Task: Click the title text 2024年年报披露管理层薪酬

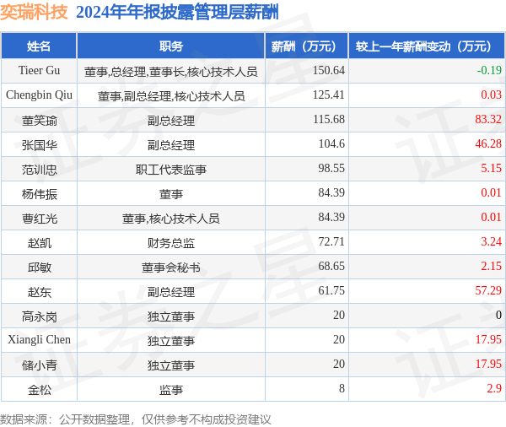Action: pos(177,13)
